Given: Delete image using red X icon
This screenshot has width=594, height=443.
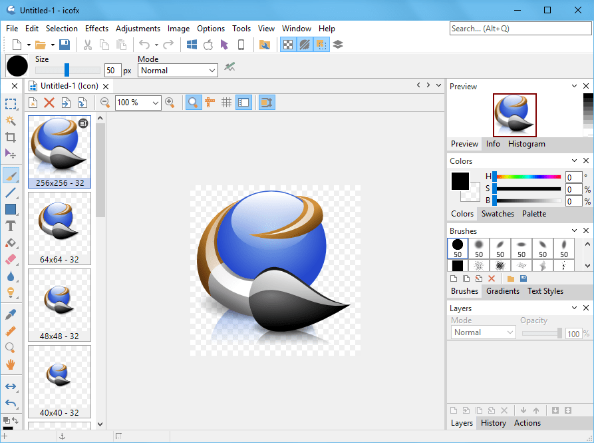Looking at the screenshot, I should [49, 103].
